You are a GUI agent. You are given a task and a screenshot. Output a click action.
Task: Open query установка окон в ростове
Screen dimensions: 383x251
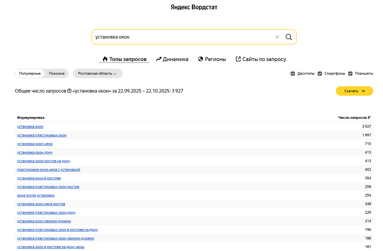click(39, 178)
